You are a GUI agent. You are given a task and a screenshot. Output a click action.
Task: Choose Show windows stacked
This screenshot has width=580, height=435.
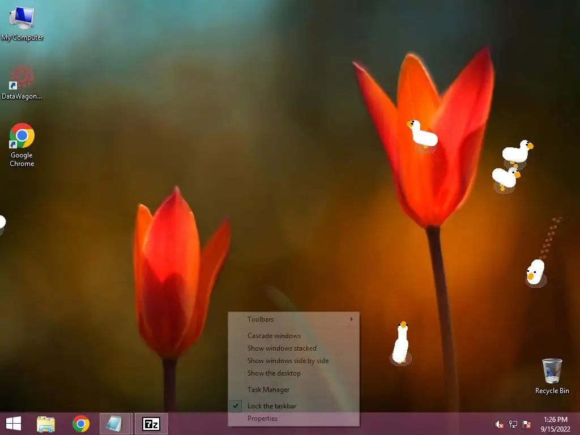(x=294, y=348)
